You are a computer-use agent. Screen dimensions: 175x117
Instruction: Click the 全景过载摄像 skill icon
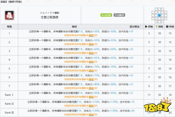click(9, 15)
